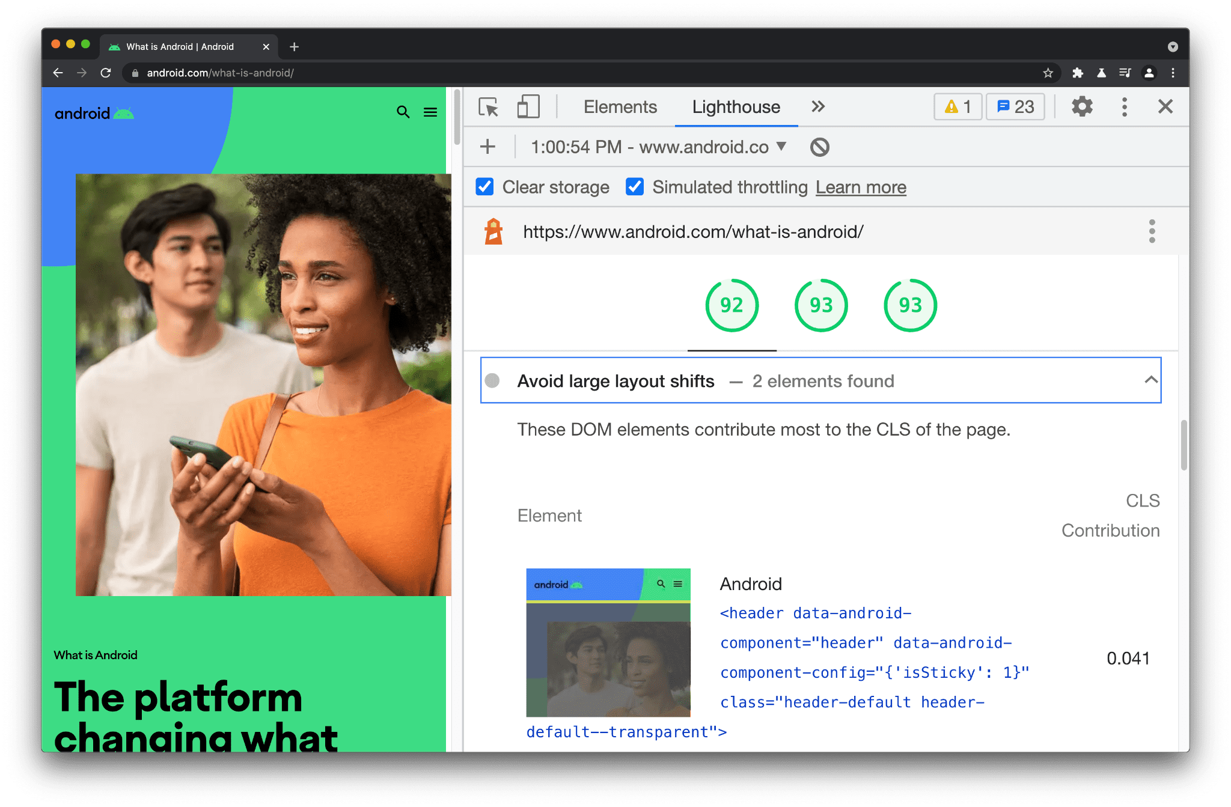The height and width of the screenshot is (807, 1231).
Task: Click the three-dot menu beside the URL
Action: coord(1152,231)
